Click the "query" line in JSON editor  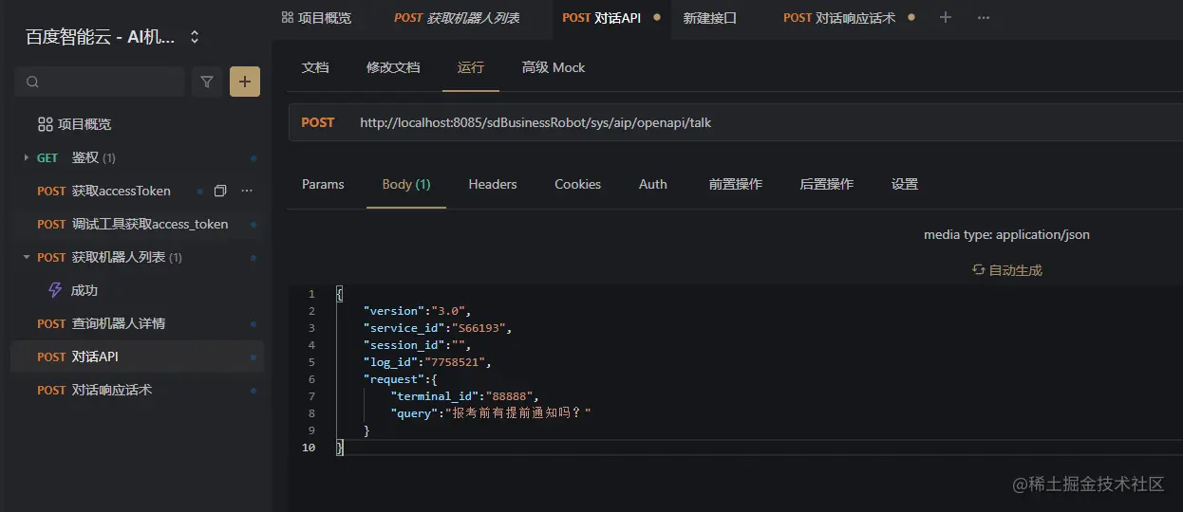[491, 413]
